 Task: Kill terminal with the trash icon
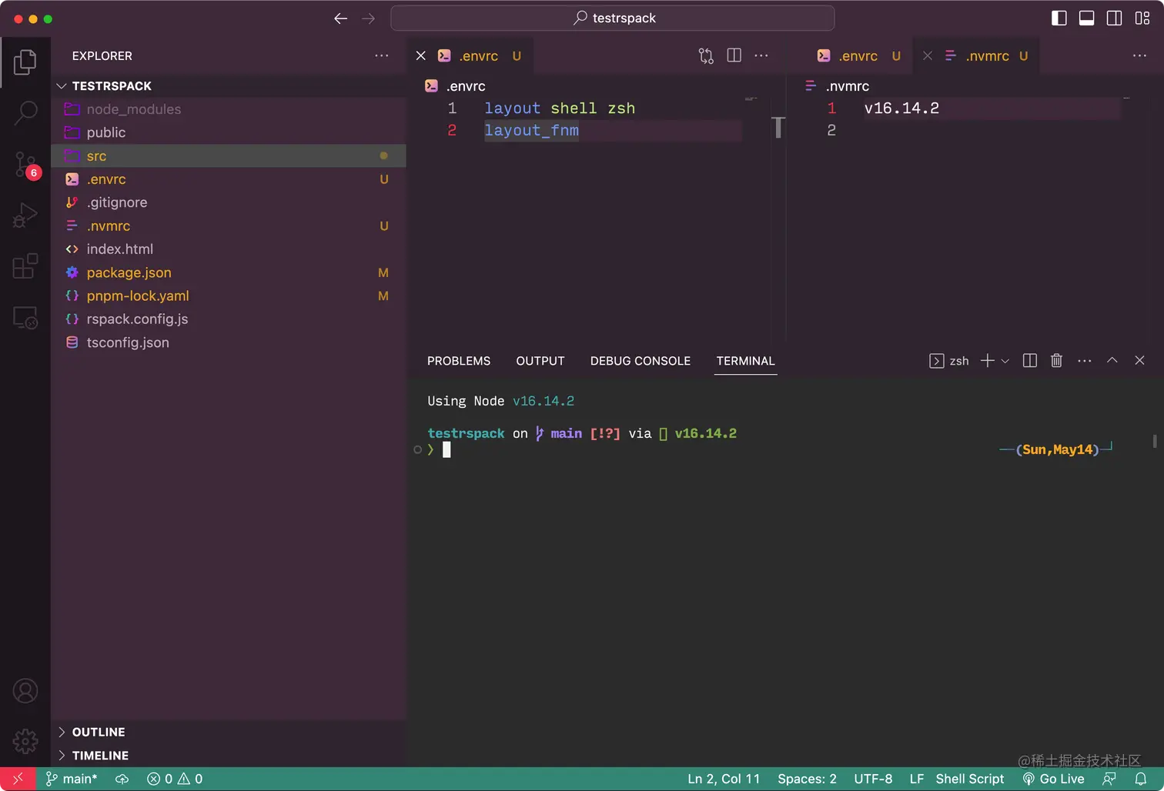coord(1057,361)
